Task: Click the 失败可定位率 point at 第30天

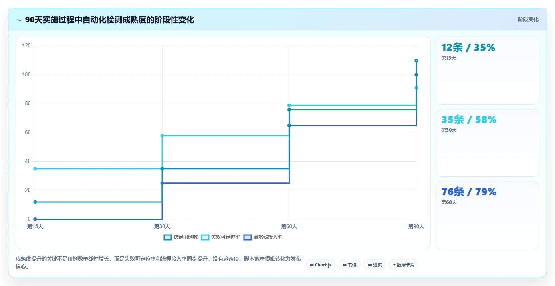Action: 162,135
